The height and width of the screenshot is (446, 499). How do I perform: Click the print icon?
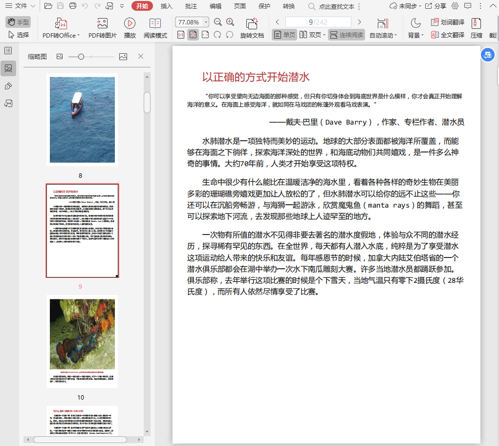73,6
